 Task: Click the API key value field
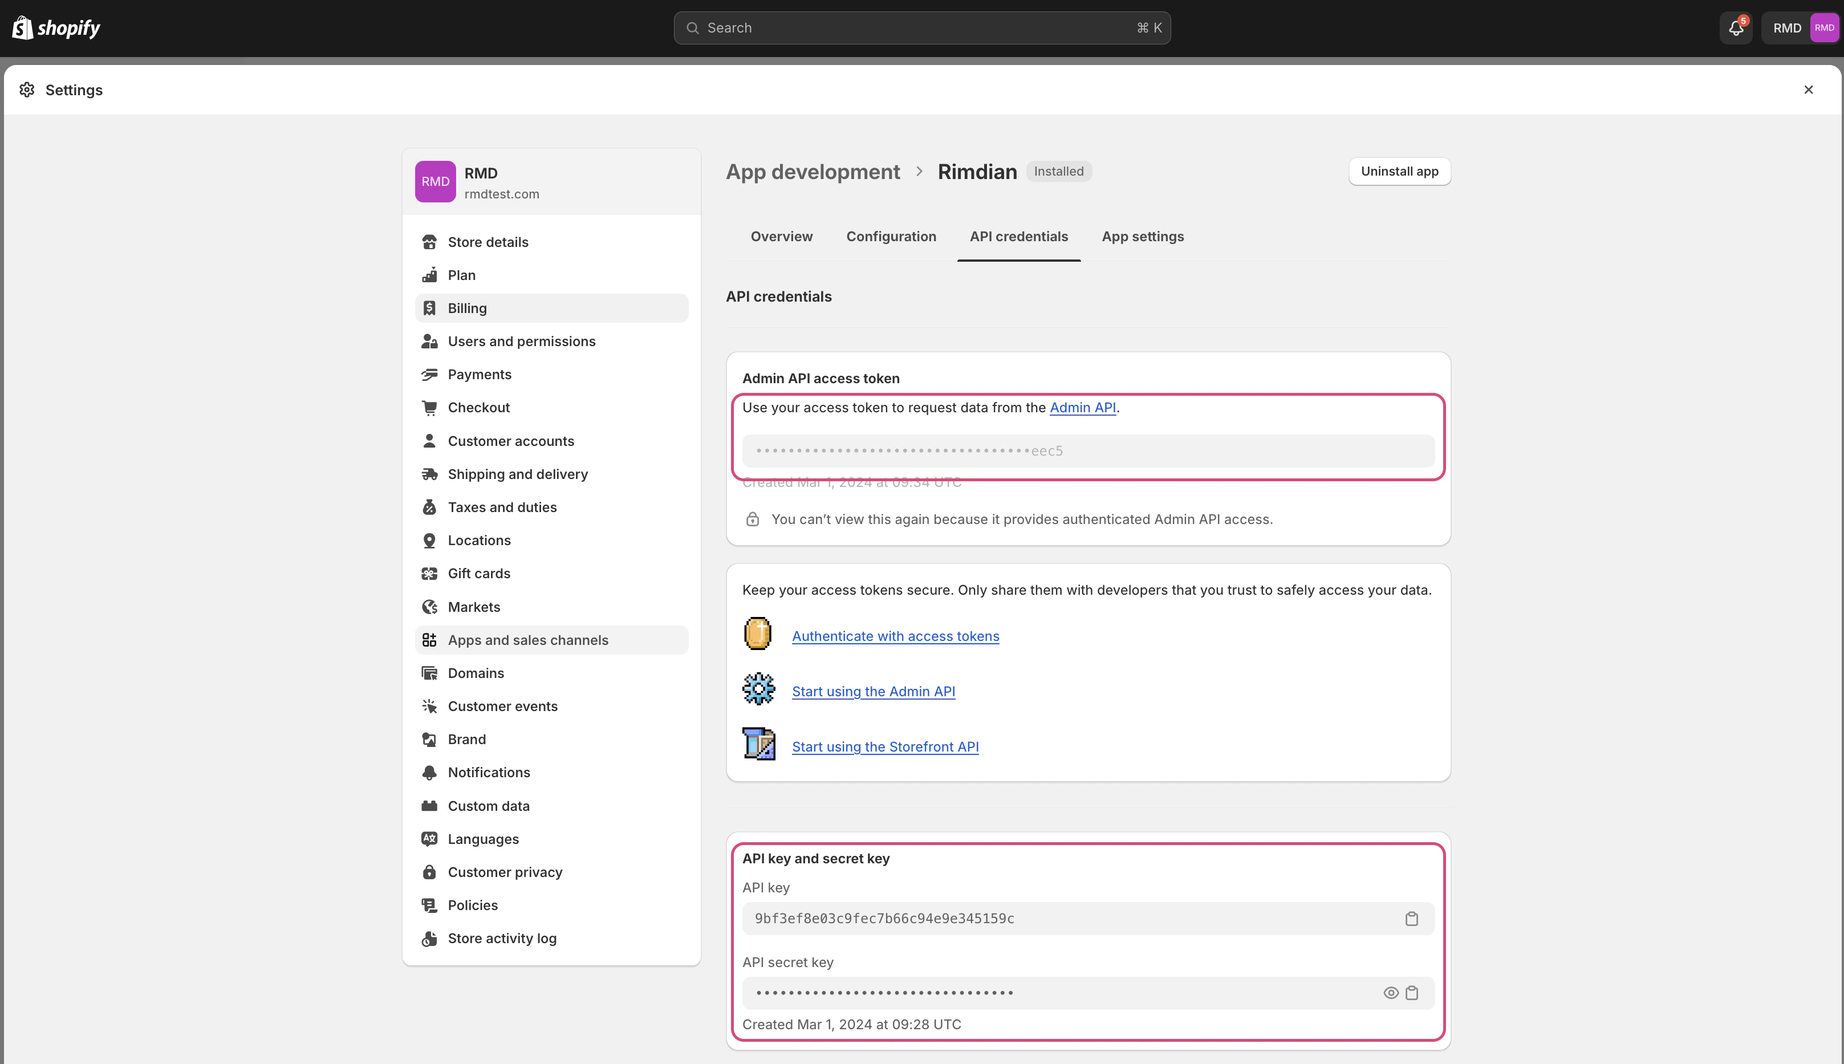pos(1088,919)
